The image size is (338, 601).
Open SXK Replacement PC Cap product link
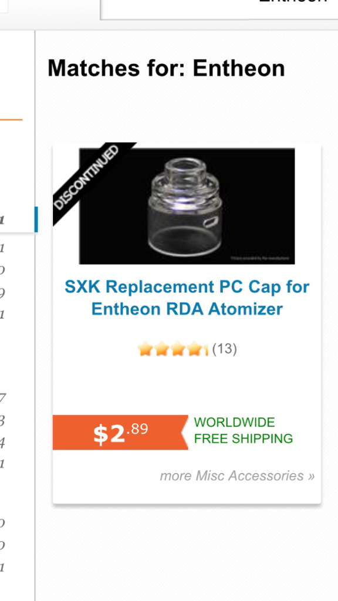pos(187,298)
